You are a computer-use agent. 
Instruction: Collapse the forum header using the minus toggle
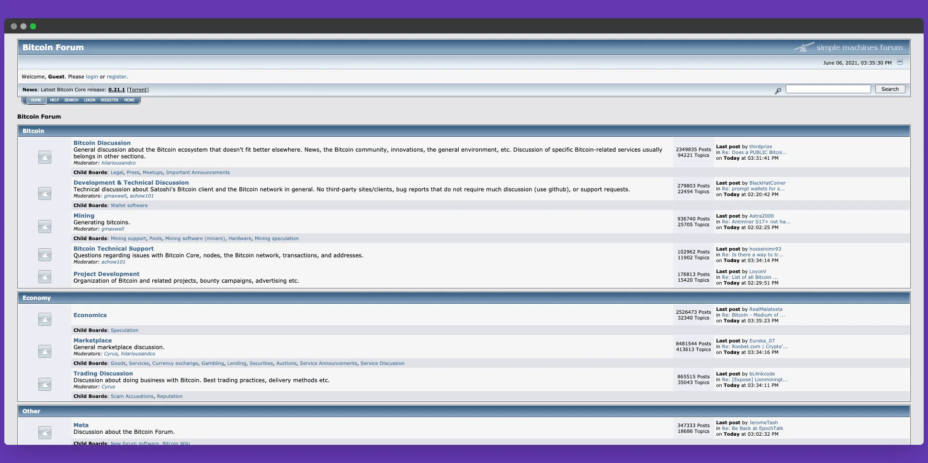[x=900, y=62]
